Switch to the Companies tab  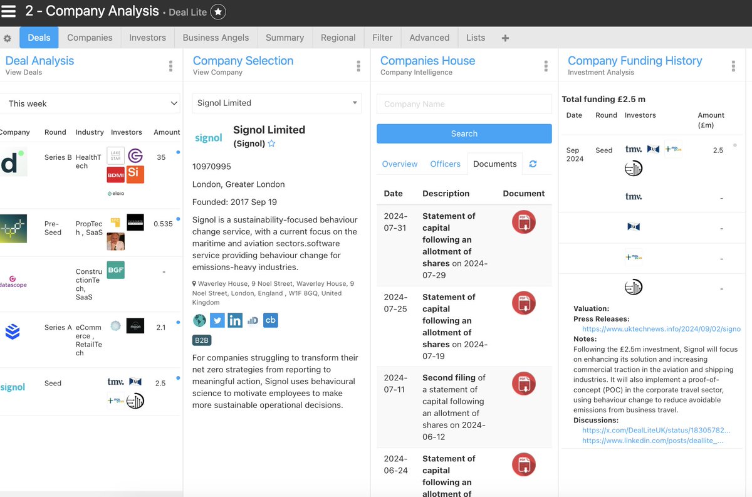click(x=90, y=38)
